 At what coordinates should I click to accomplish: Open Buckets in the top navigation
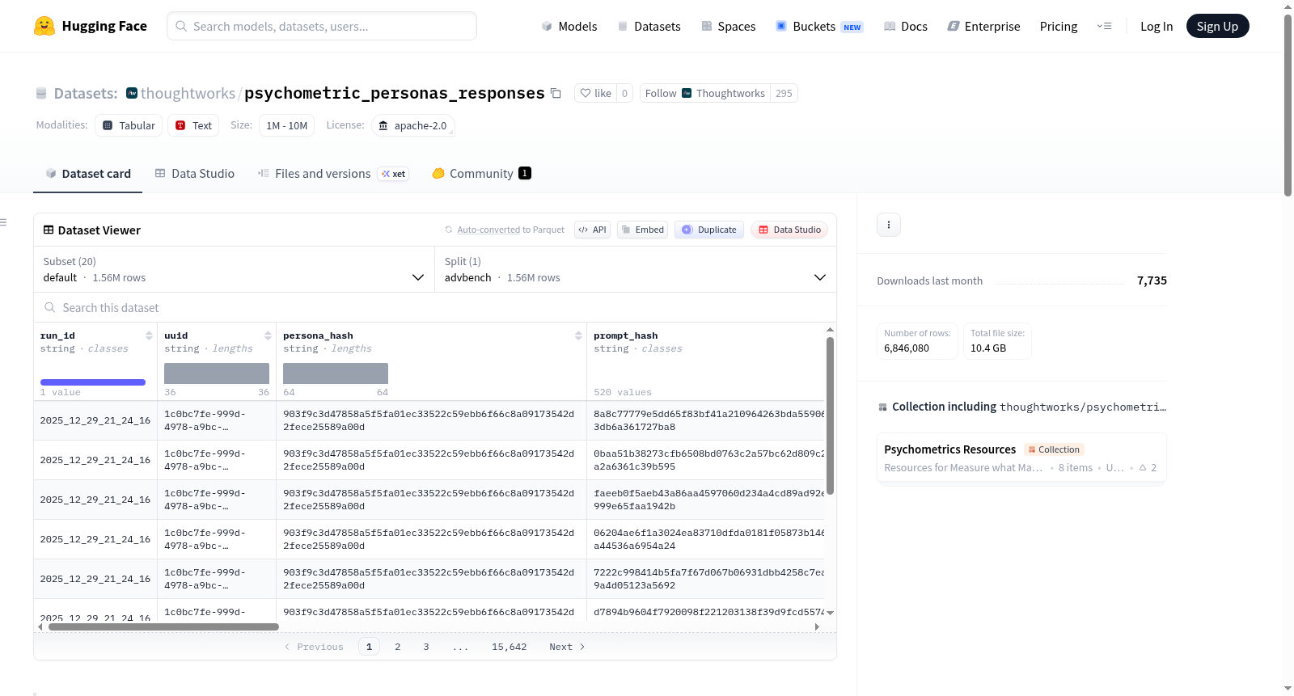click(819, 26)
